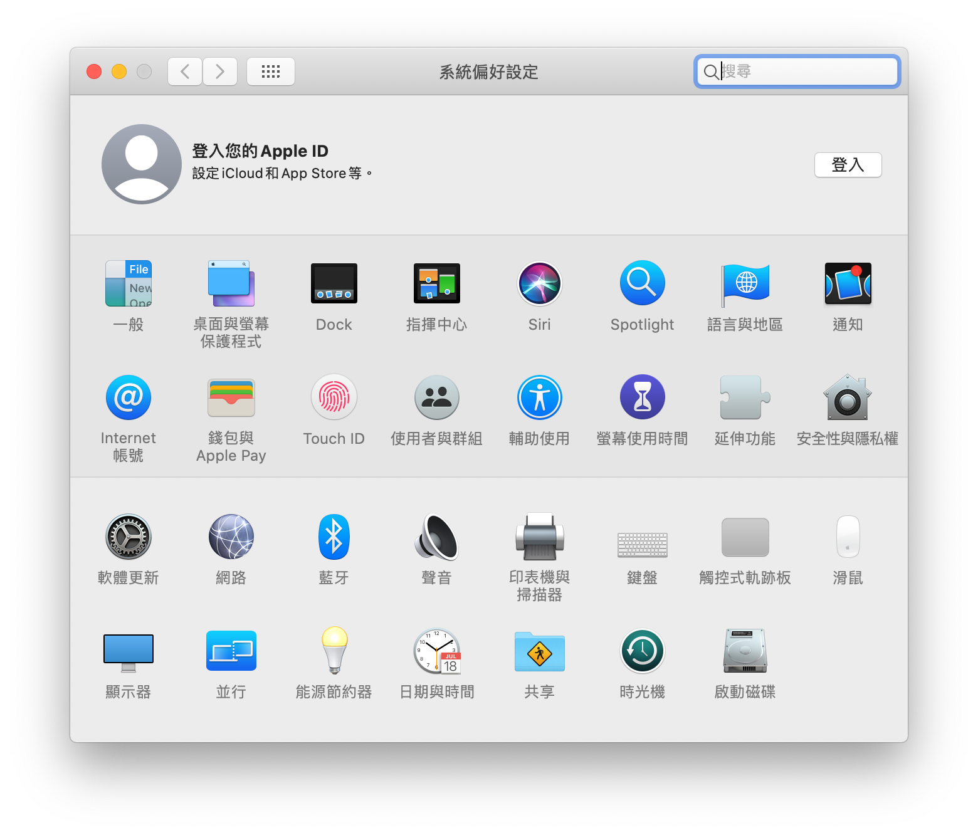Go back with the left arrow button
978x835 pixels.
185,71
